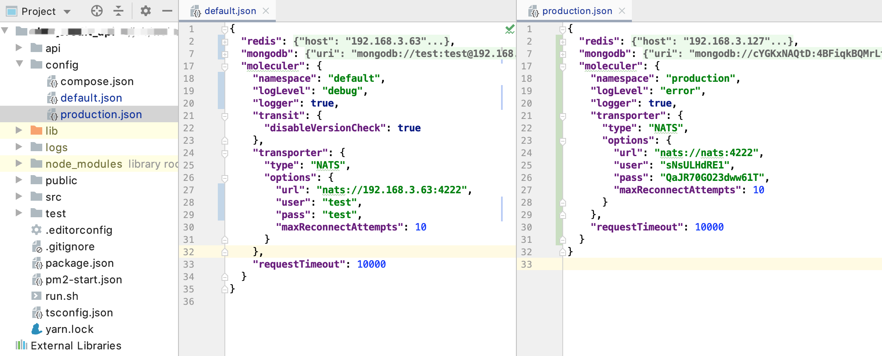Screen dimensions: 882x356
Task: Click the compose.json file icon
Action: point(52,81)
